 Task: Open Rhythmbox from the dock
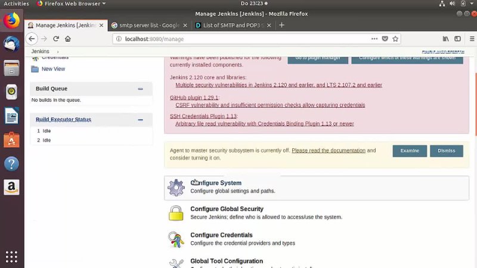pyautogui.click(x=11, y=92)
